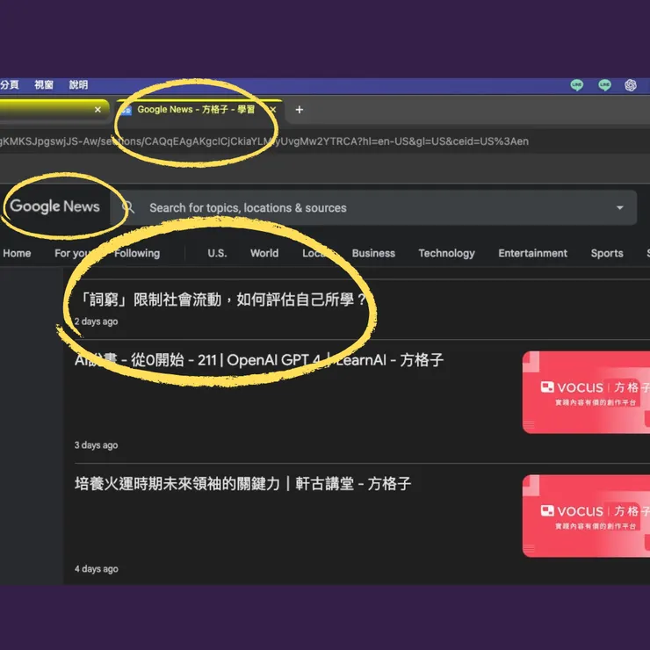Open a new browser tab with plus
Image resolution: width=650 pixels, height=650 pixels.
tap(300, 110)
